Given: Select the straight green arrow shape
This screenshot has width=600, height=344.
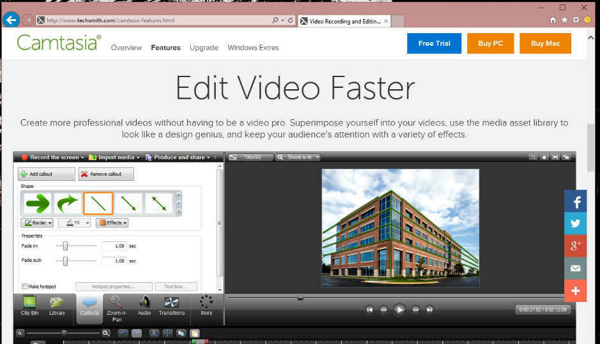Looking at the screenshot, I should click(x=37, y=203).
